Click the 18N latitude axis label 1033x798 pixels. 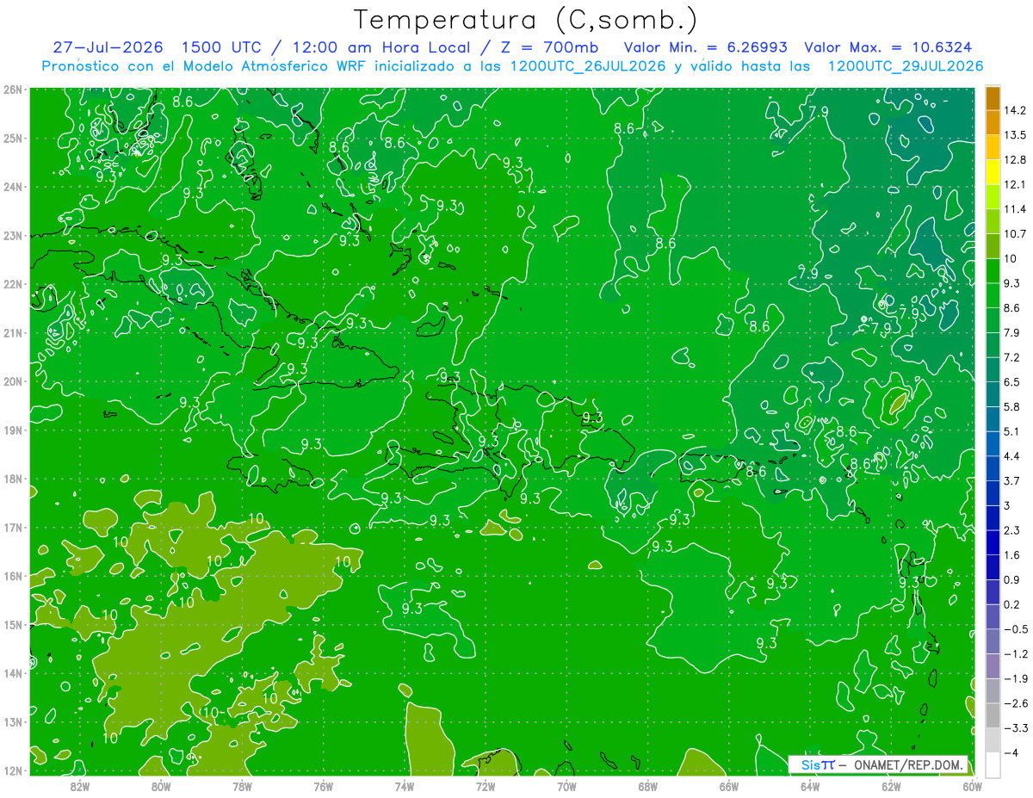[12, 479]
